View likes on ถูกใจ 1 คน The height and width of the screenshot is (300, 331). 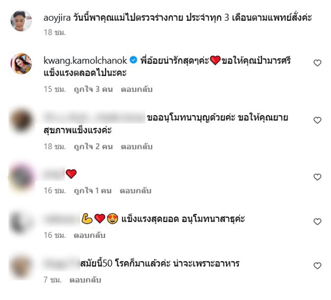[x=92, y=191]
